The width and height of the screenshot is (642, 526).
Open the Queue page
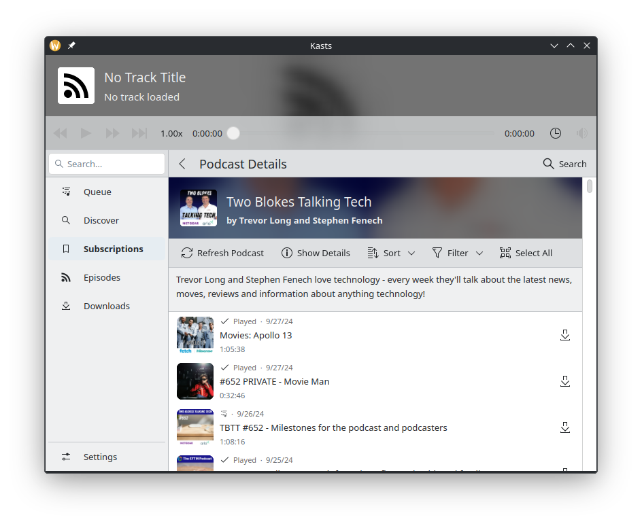coord(107,192)
